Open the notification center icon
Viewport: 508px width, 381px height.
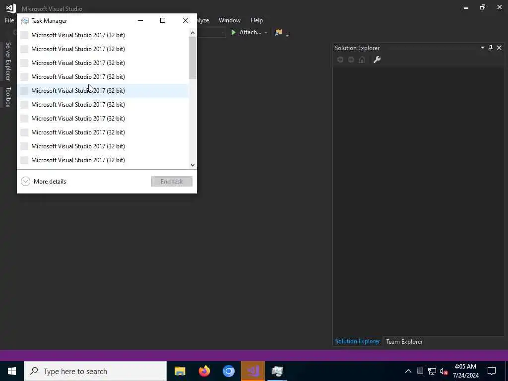click(492, 371)
